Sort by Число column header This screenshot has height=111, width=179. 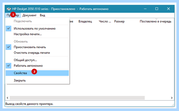tap(105, 21)
